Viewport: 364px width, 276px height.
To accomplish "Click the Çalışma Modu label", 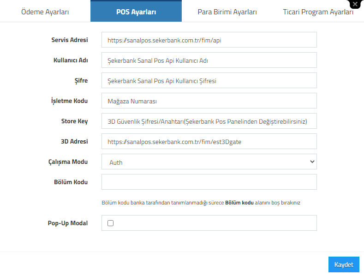I will tap(68, 162).
